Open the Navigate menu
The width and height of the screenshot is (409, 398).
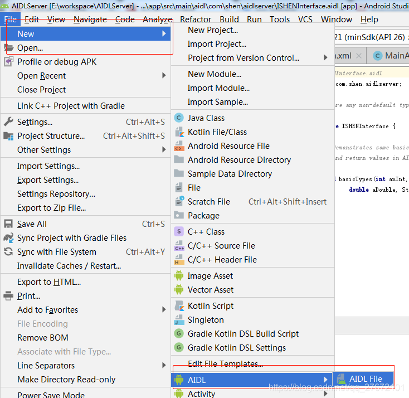(x=90, y=20)
